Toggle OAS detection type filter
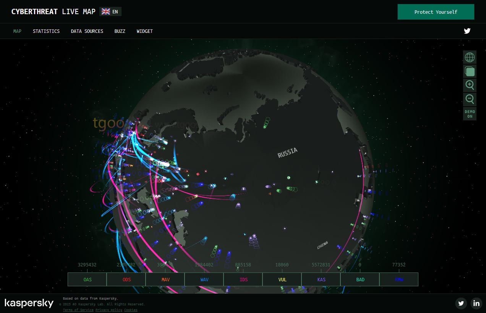The width and height of the screenshot is (486, 313). pyautogui.click(x=87, y=279)
